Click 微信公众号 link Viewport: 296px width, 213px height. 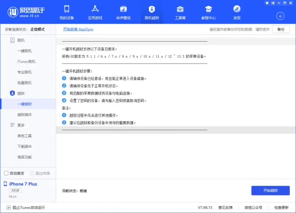253,208
